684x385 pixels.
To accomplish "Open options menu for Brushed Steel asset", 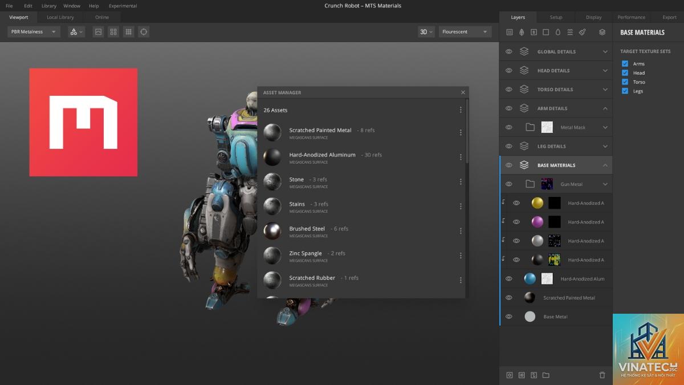I will [461, 231].
